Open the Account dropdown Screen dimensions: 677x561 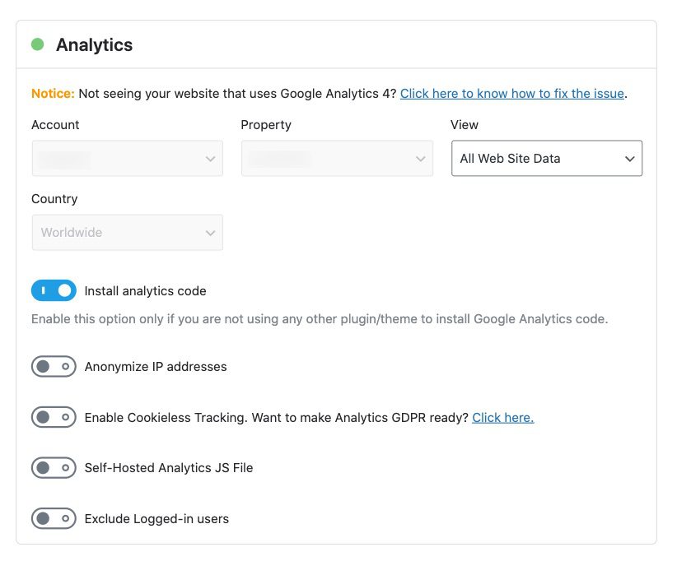point(127,159)
